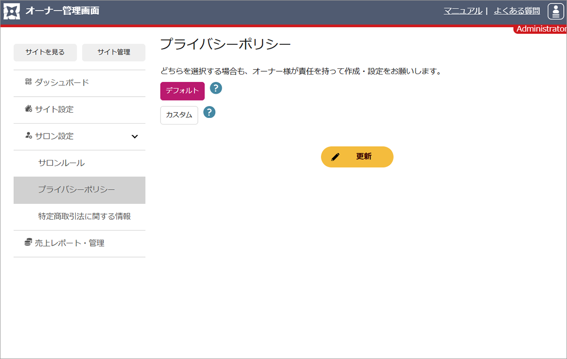Collapse the サロン設定 chevron arrow
This screenshot has height=359, width=567.
coord(135,136)
